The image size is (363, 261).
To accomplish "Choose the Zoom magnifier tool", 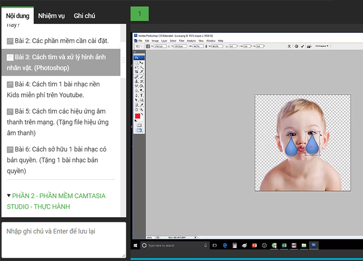I will [x=141, y=109].
